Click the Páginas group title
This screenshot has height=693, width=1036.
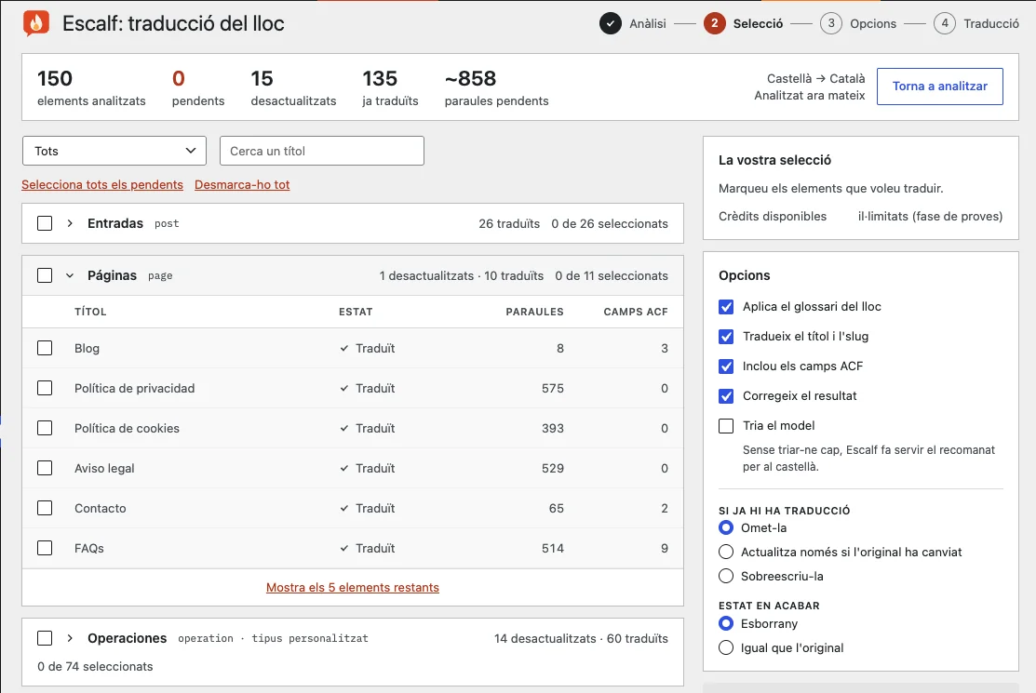(x=112, y=276)
